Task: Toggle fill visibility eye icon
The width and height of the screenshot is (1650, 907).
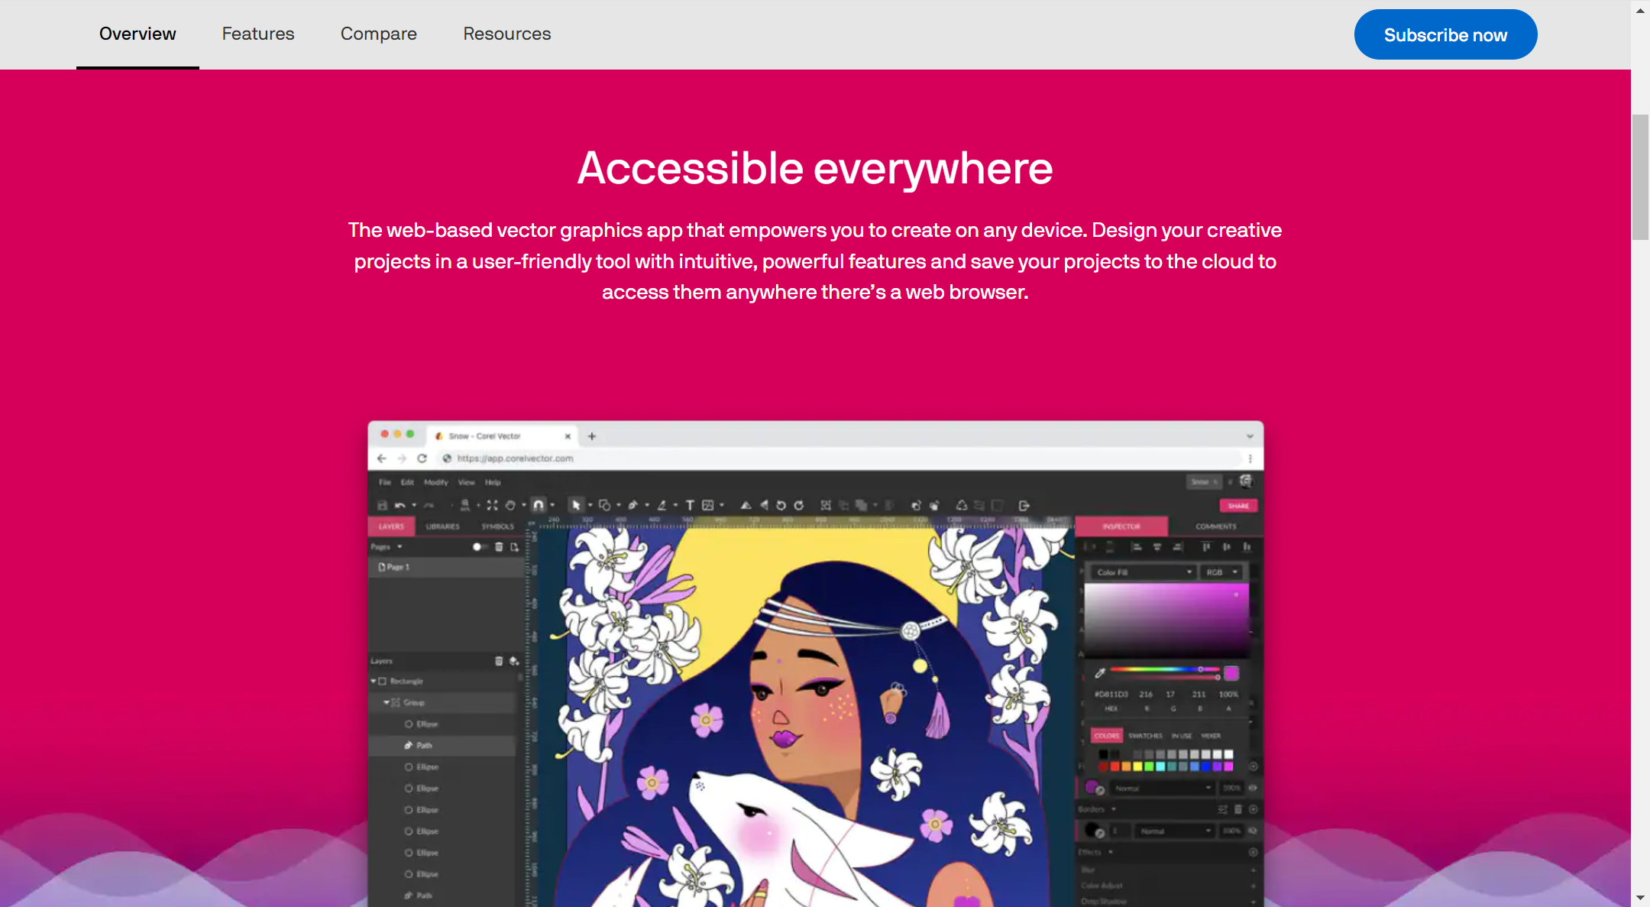Action: point(1253,788)
